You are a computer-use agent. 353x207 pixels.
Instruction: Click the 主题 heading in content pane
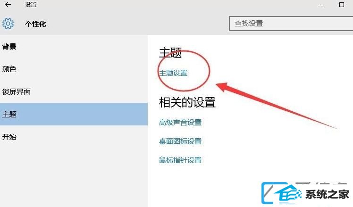(x=170, y=53)
